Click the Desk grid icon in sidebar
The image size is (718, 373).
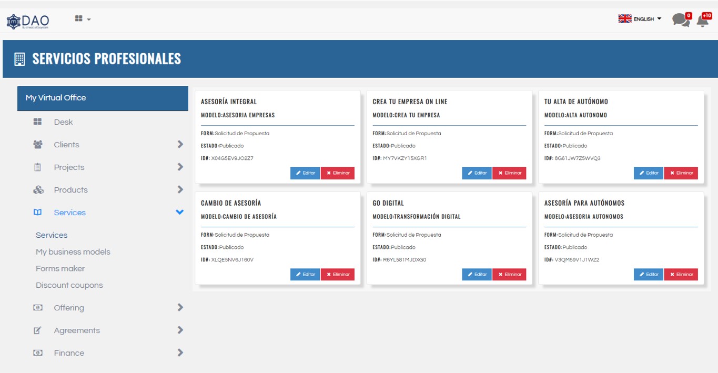(x=38, y=122)
